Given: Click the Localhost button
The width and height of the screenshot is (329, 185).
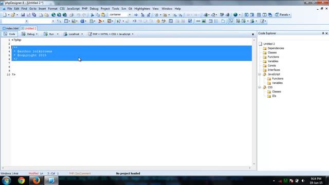Looking at the screenshot, I should (x=71, y=34).
